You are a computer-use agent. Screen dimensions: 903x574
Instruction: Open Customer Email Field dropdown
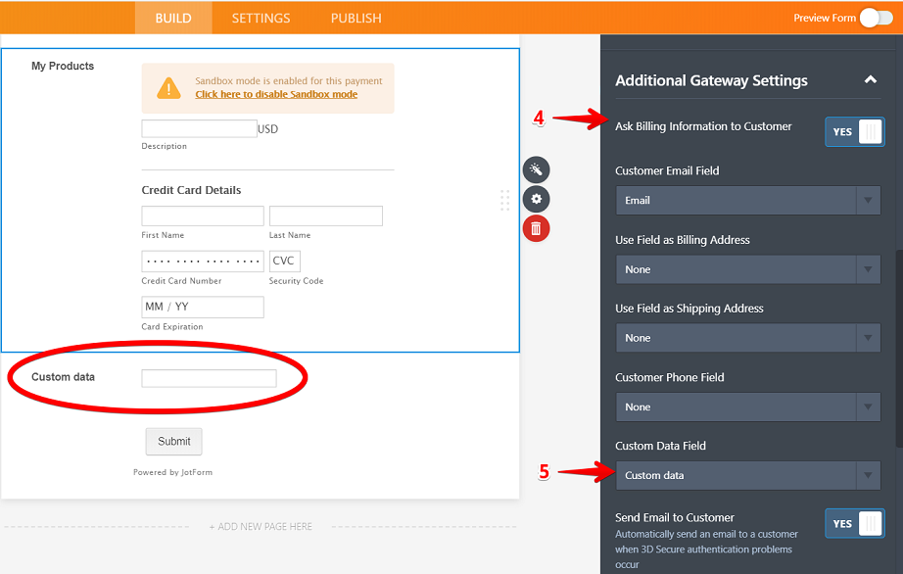(x=748, y=201)
